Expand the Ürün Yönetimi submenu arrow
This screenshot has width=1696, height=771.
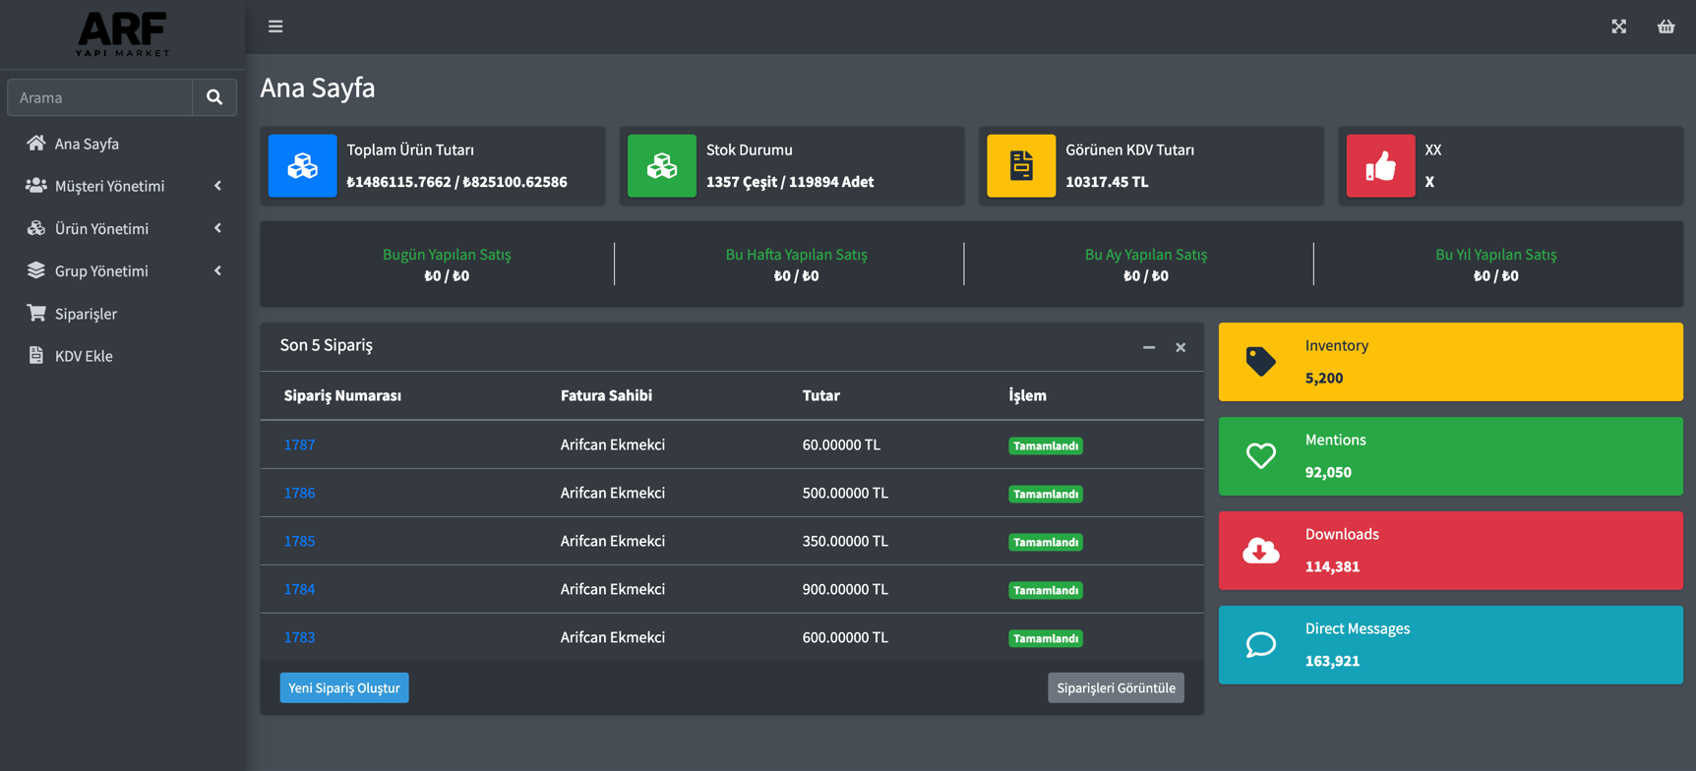[x=217, y=228]
